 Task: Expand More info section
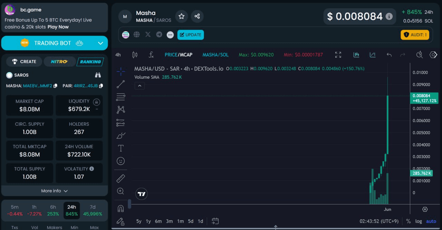coord(55,191)
